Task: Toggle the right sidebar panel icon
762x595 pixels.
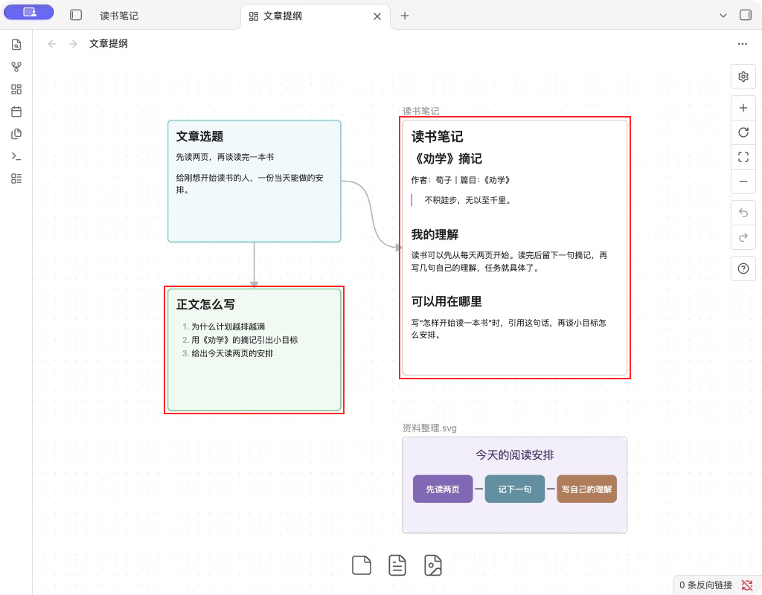Action: coord(746,15)
